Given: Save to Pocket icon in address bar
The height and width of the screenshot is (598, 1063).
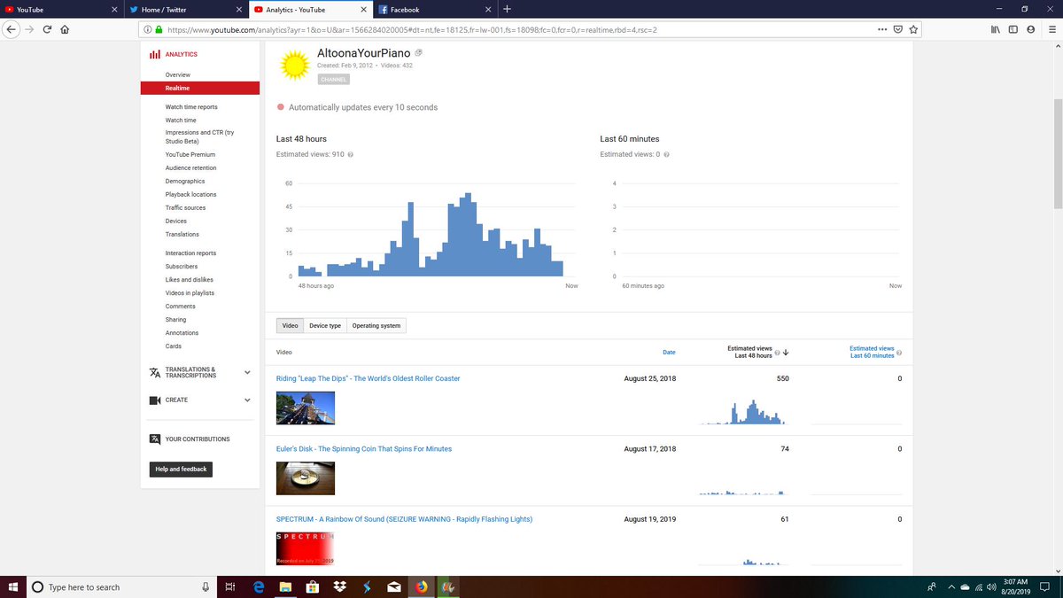Looking at the screenshot, I should pos(897,28).
